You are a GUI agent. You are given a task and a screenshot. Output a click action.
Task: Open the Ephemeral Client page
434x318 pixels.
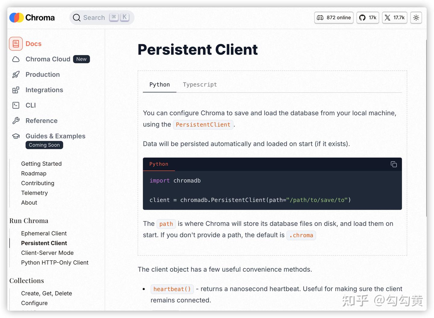click(44, 233)
